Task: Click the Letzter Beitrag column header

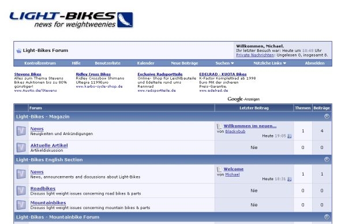Action: tap(254, 108)
